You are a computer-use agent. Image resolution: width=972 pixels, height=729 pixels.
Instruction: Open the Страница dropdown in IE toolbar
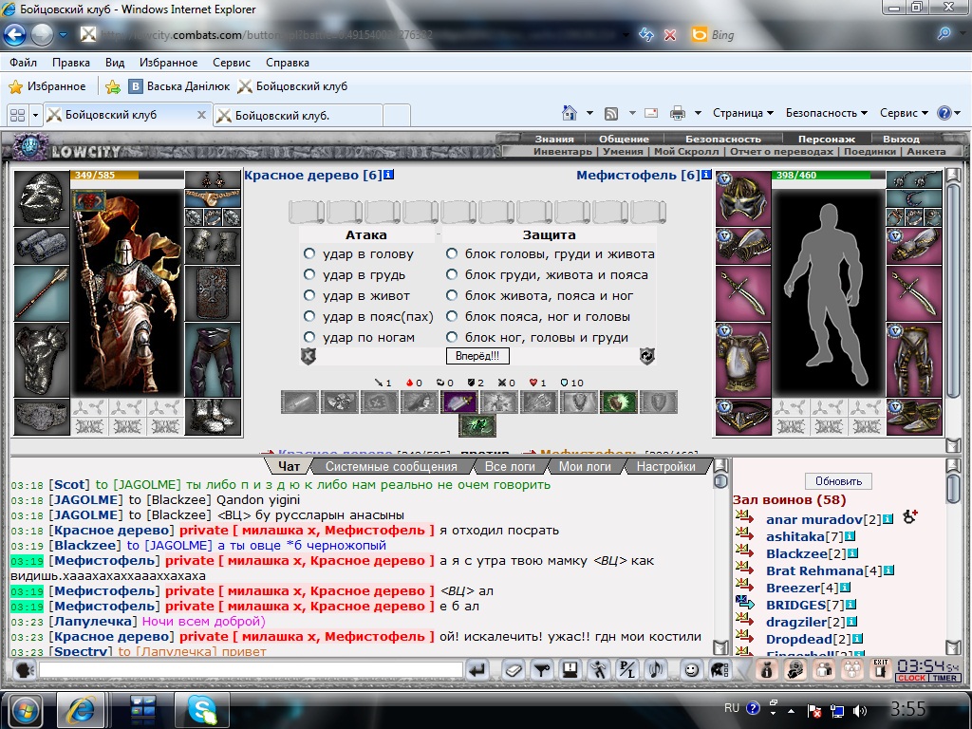(742, 113)
